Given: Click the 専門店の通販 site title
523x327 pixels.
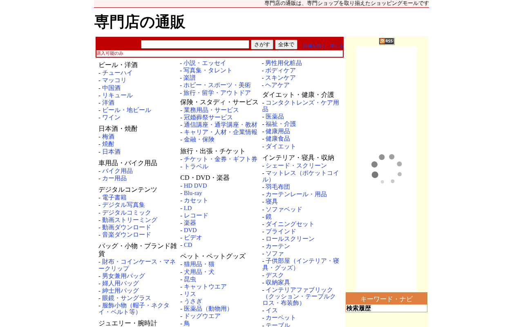Looking at the screenshot, I should tap(140, 22).
